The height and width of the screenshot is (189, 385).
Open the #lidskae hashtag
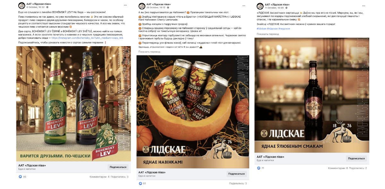click(x=262, y=29)
